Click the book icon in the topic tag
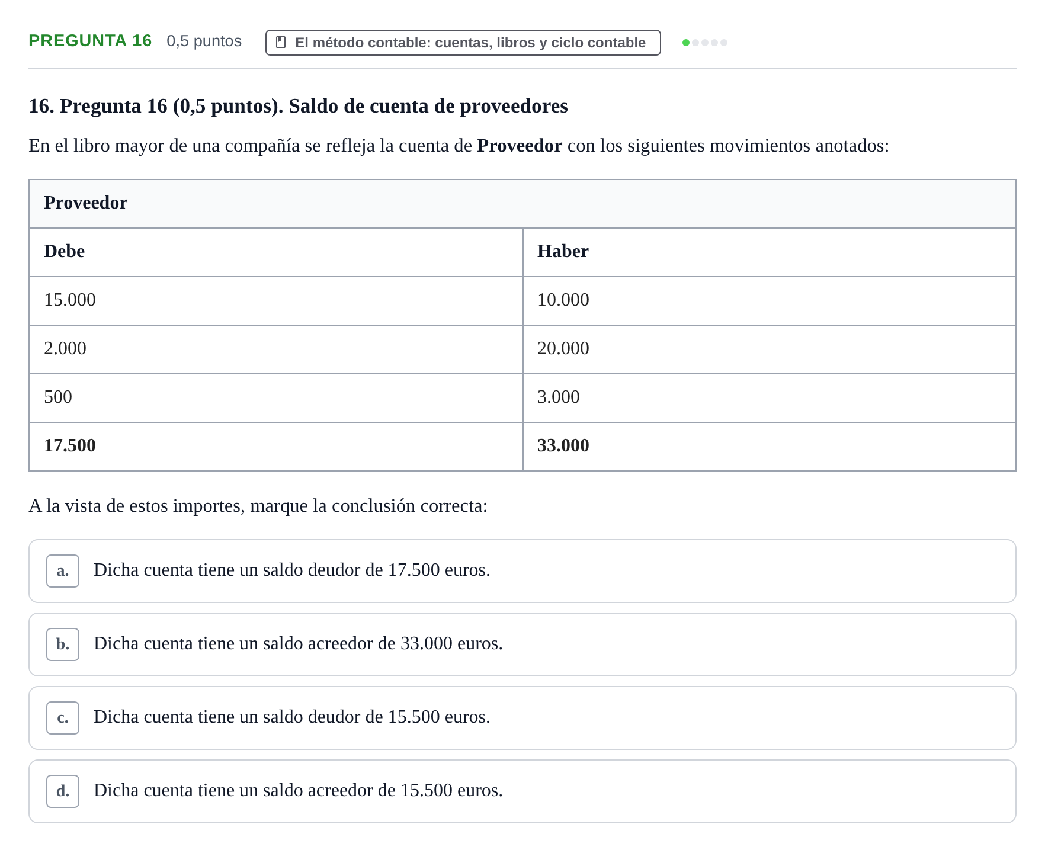 (281, 43)
